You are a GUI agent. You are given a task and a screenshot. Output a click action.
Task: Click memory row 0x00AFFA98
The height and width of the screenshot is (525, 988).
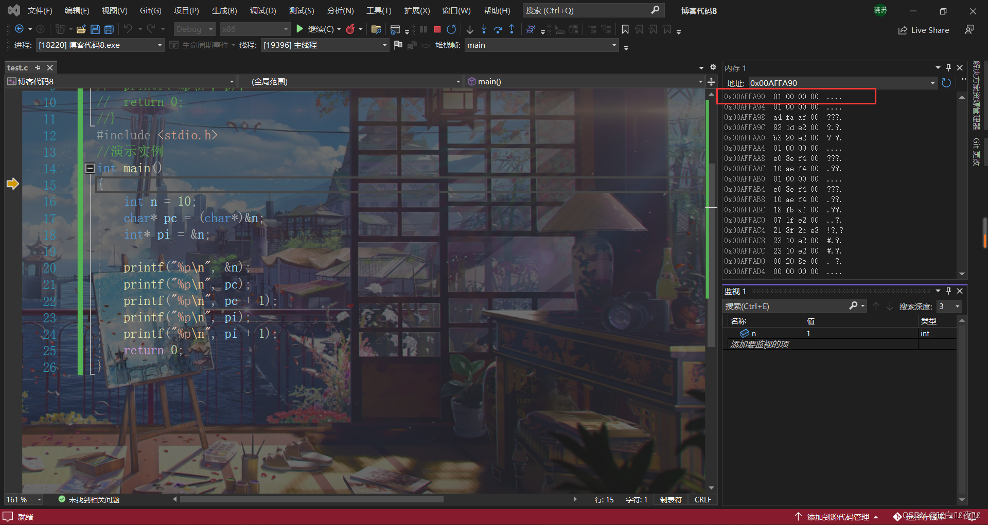click(x=783, y=117)
